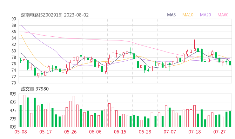235x139 pixels.
Task: Click the 78 price axis label
Action: point(14,57)
